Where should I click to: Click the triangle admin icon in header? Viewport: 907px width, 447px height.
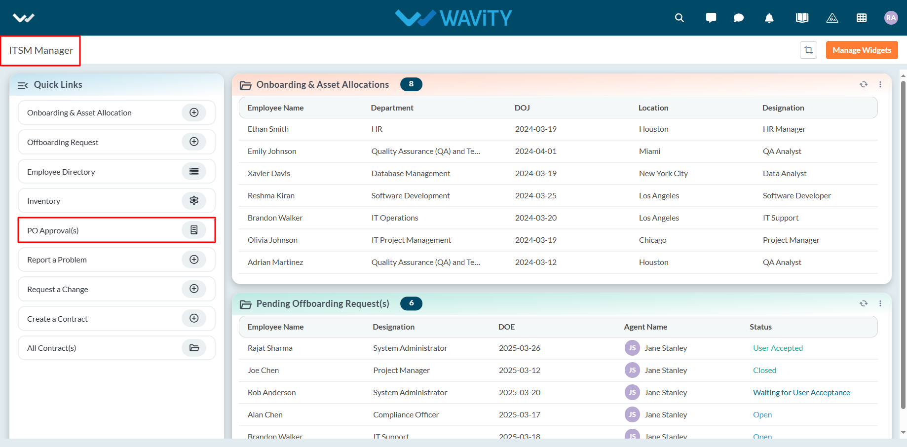832,18
